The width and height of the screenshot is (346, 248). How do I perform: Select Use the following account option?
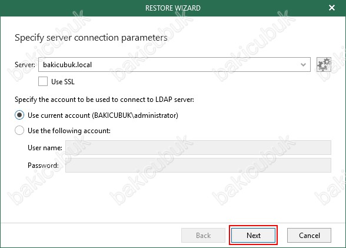coord(19,130)
